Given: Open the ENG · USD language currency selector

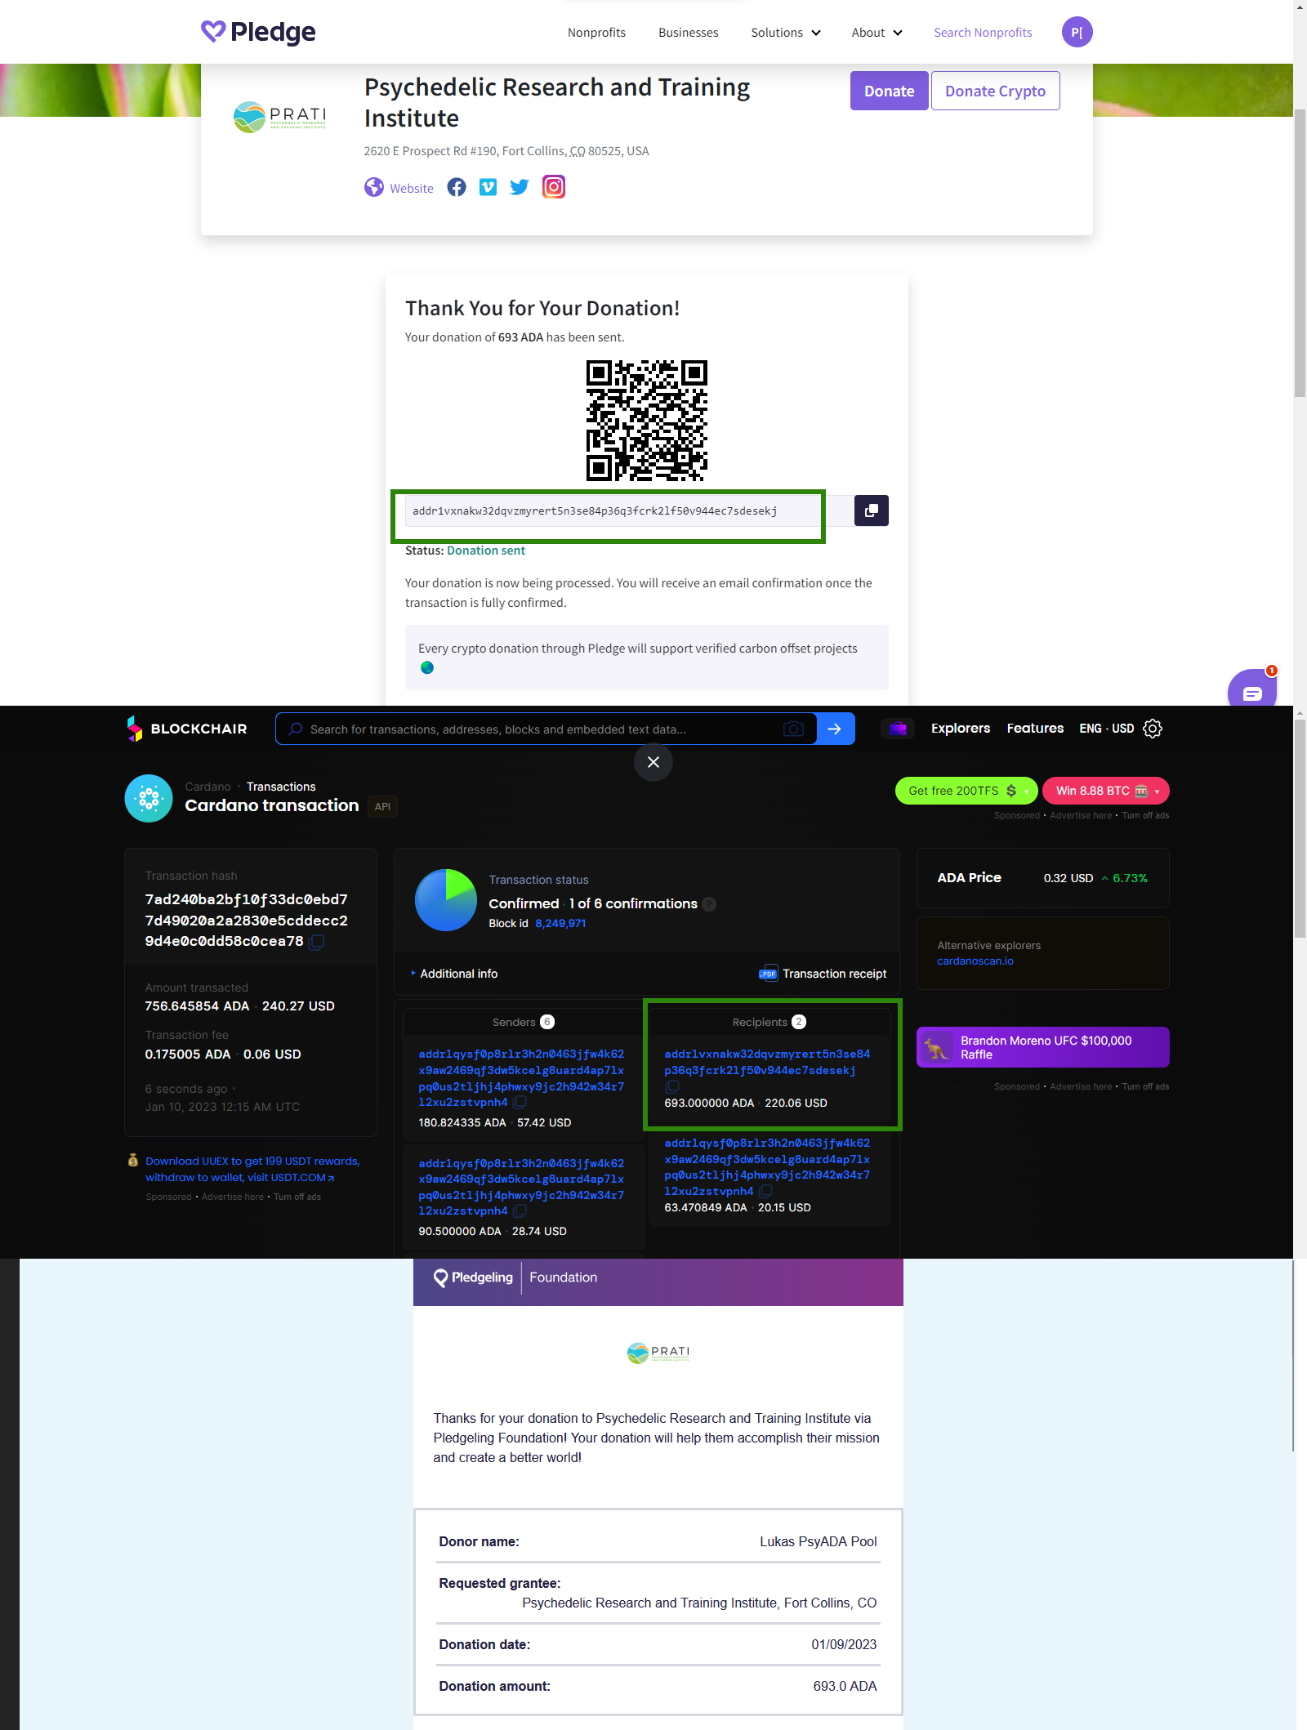Looking at the screenshot, I should [x=1106, y=729].
